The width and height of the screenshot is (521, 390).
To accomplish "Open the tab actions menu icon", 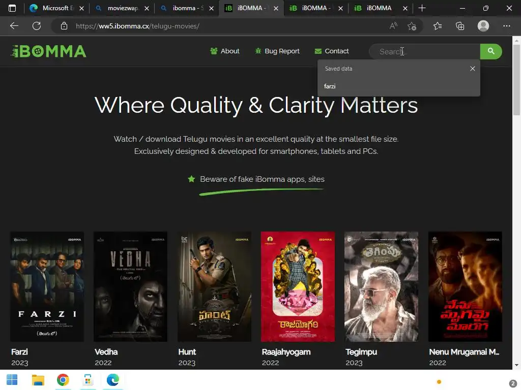I will 12,8.
